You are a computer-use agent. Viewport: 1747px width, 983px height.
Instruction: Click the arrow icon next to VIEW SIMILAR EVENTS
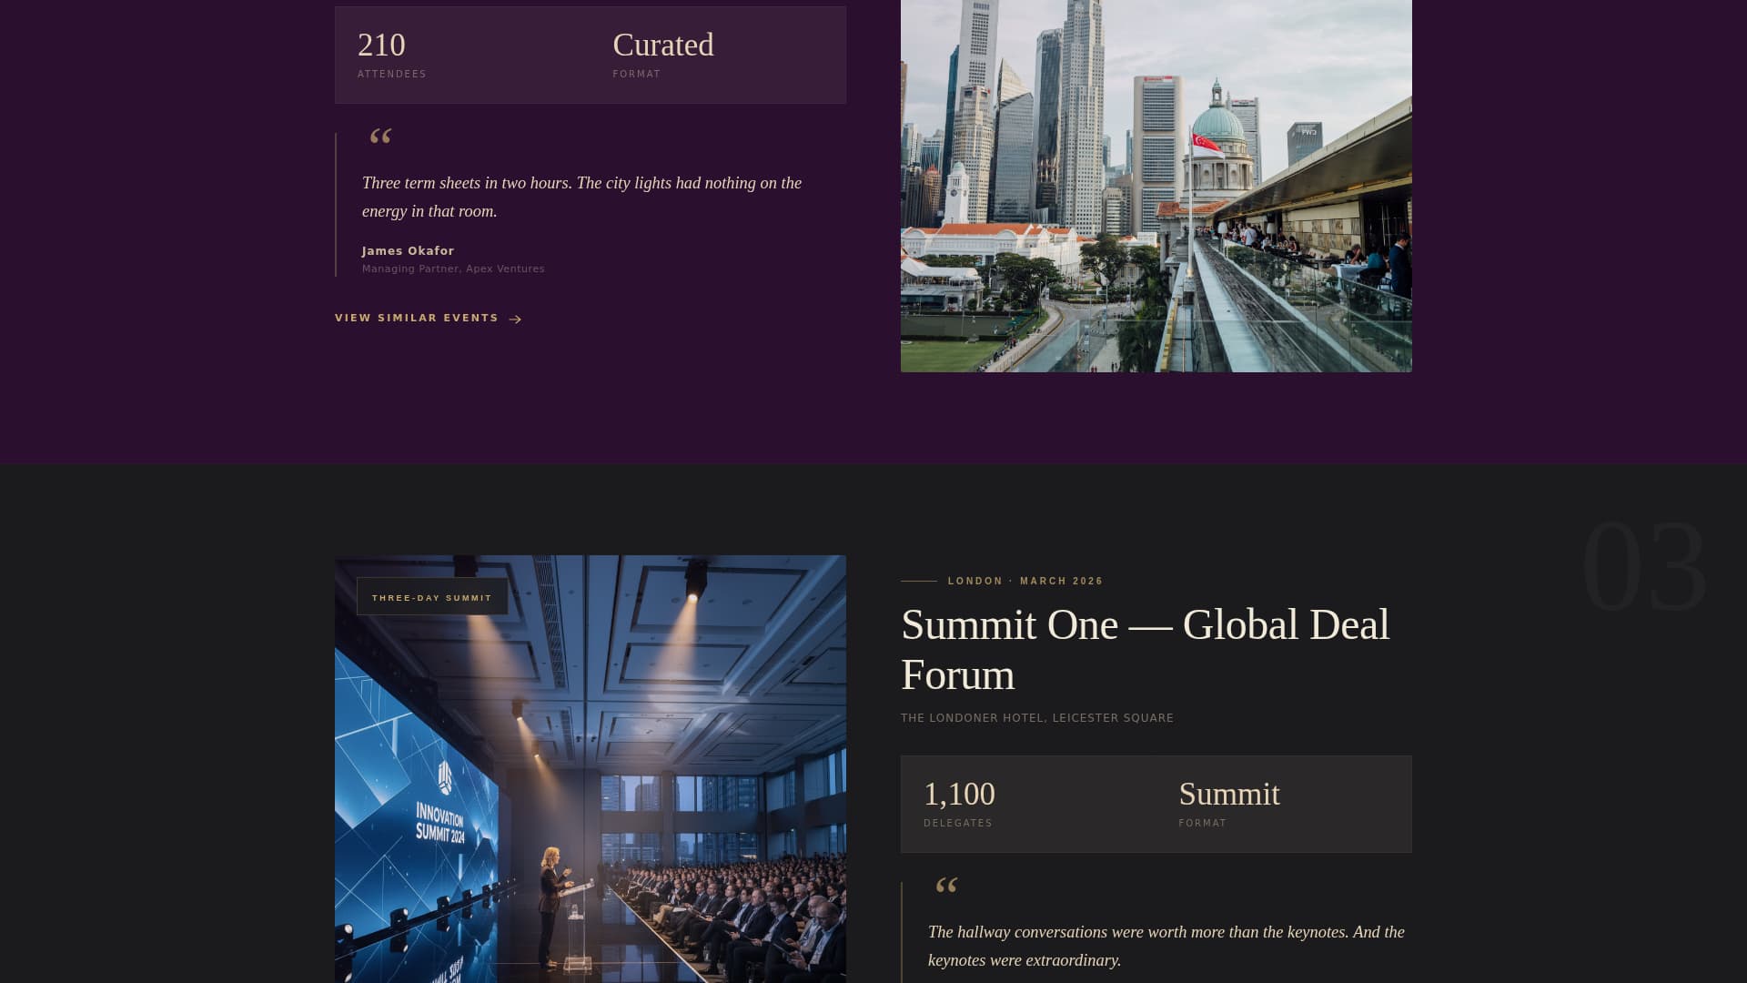pyautogui.click(x=516, y=319)
